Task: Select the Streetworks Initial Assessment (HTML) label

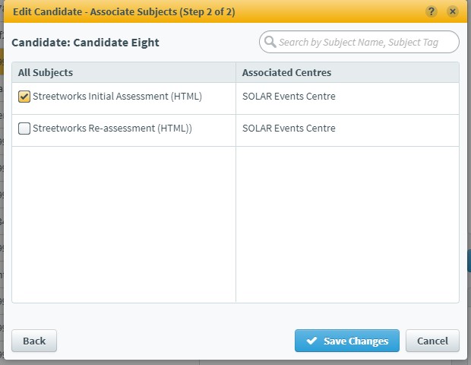Action: coord(117,97)
